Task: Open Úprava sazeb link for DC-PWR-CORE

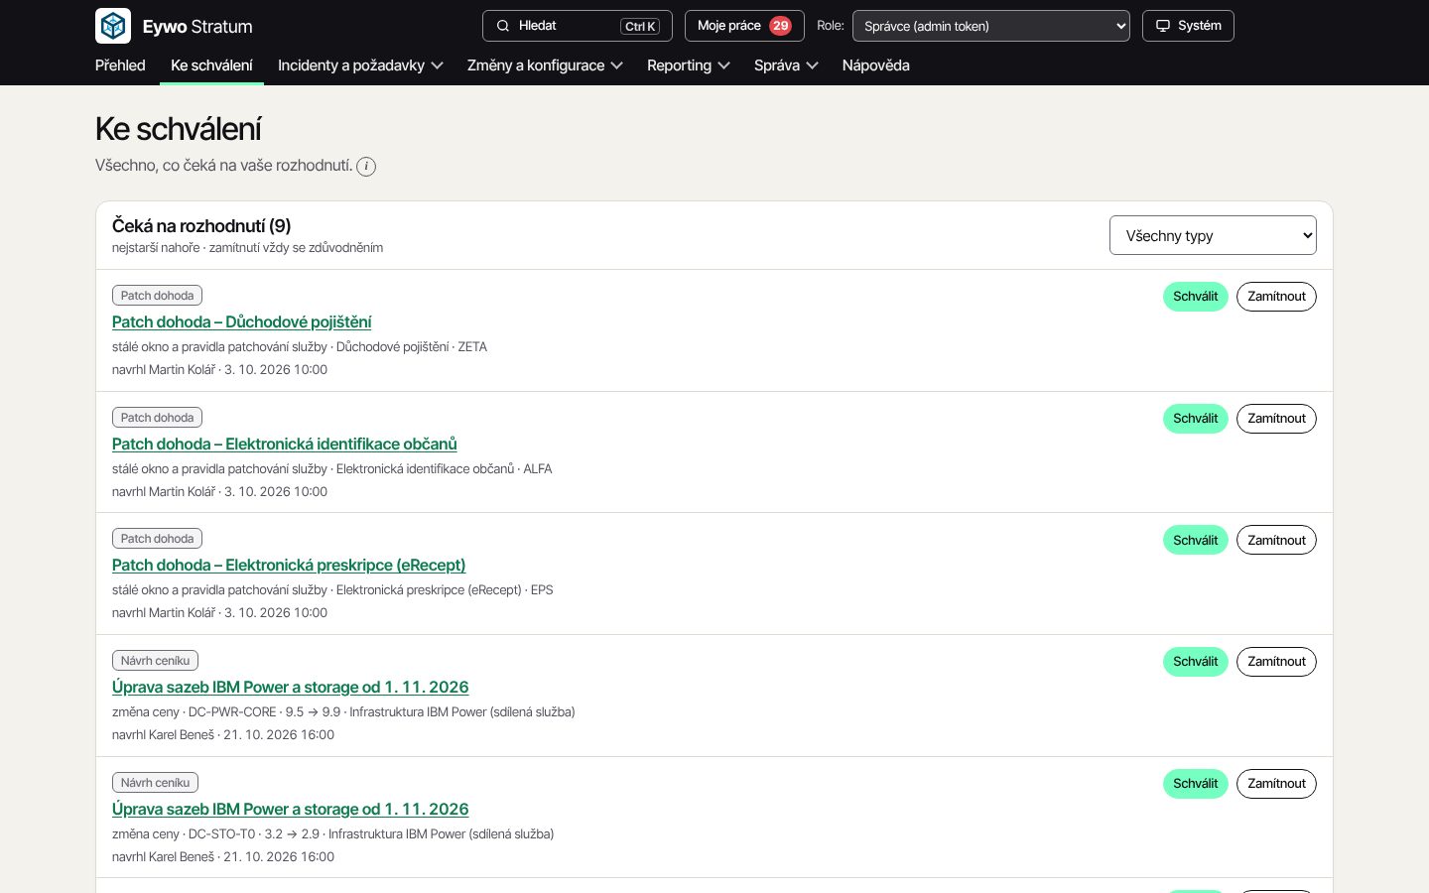Action: click(x=290, y=688)
